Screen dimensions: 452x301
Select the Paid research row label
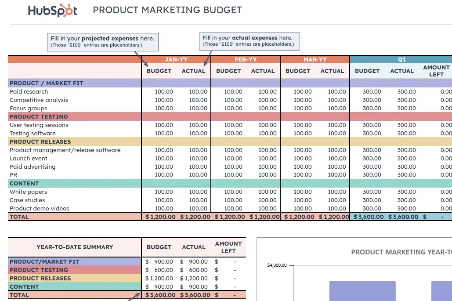point(29,91)
